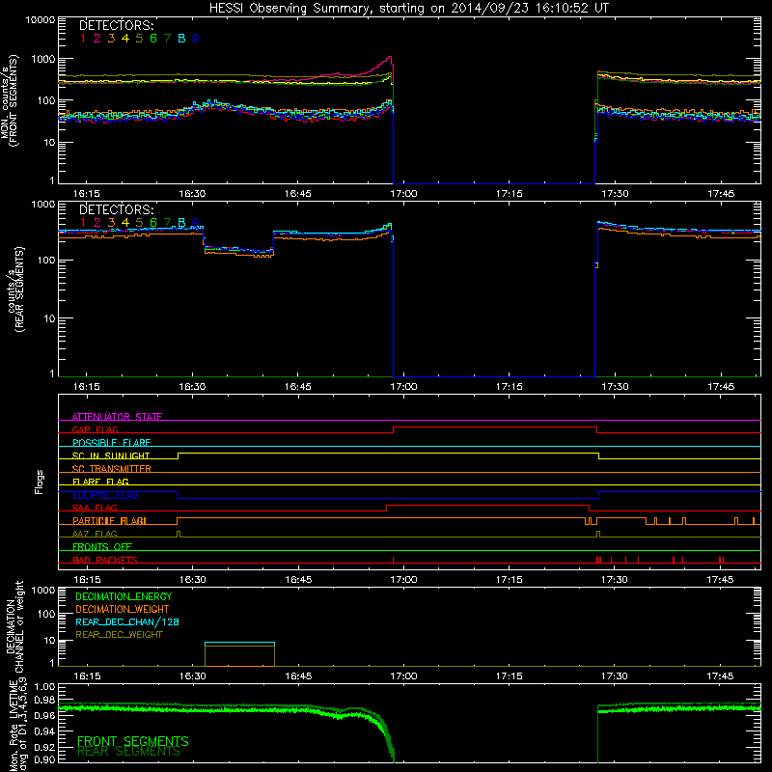Click the 17:15 tick under the Flags plot
Screen dimensions: 772x772
(510, 580)
